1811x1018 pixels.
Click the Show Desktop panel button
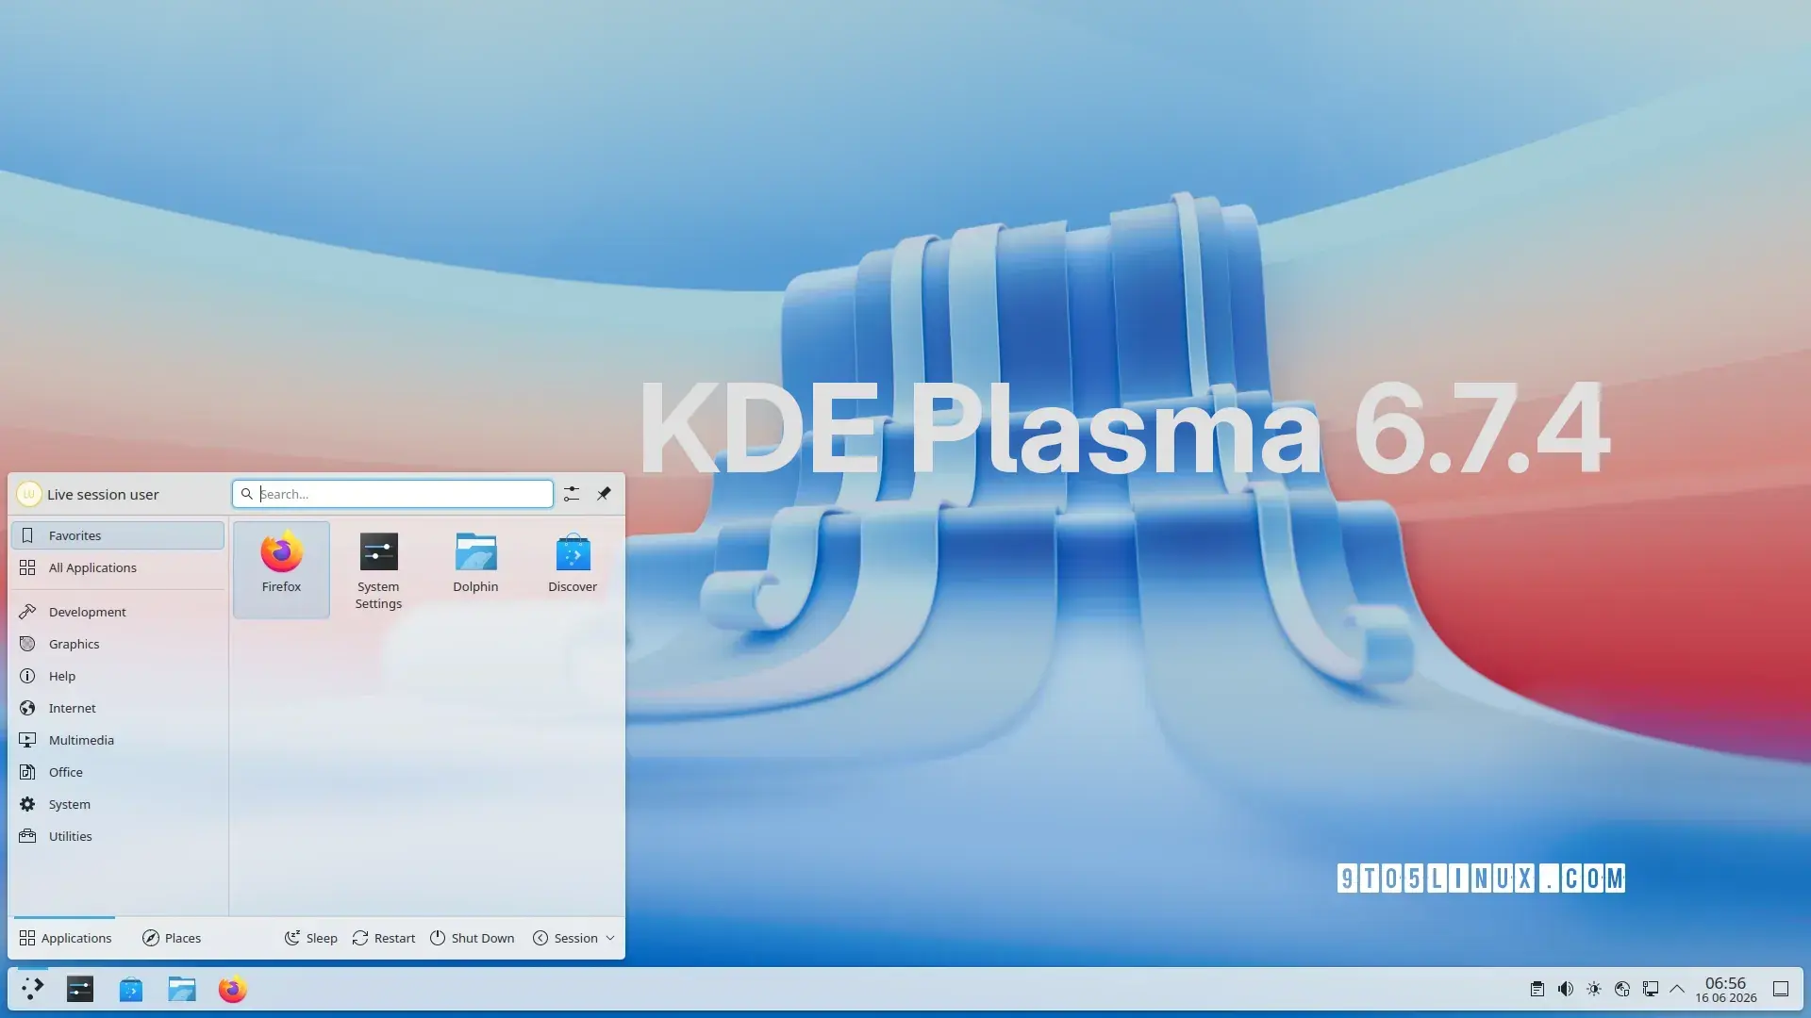pos(1781,989)
